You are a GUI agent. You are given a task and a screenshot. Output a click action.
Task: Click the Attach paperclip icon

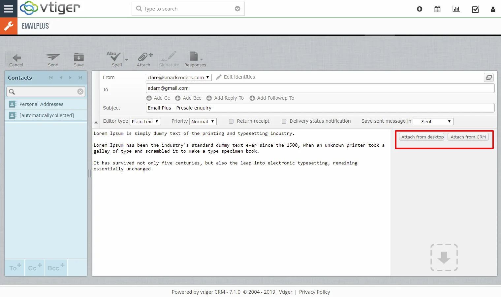144,57
